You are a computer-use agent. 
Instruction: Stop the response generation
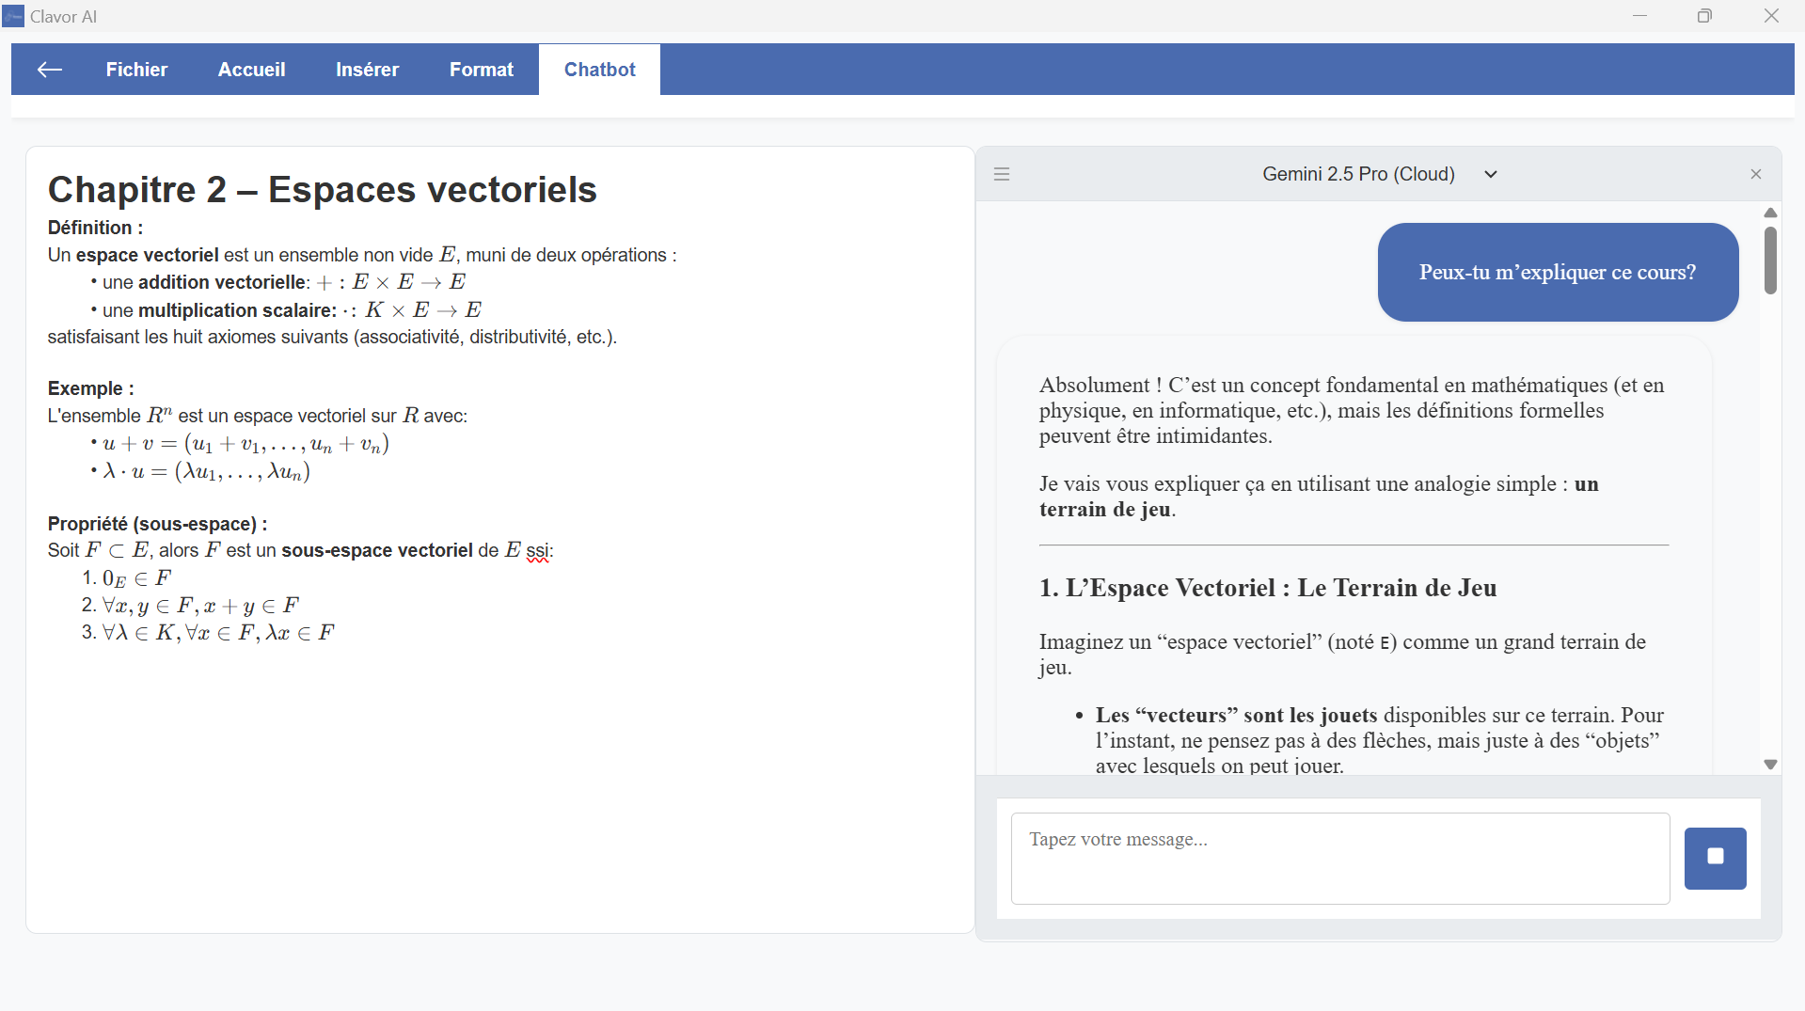[1715, 858]
